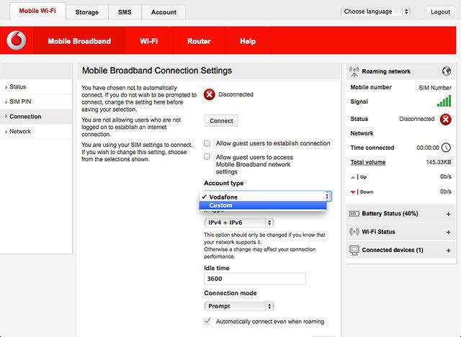Viewport: 461px width, 337px height.
Task: Open the Connection mode Prompt dropdown
Action: (238, 306)
